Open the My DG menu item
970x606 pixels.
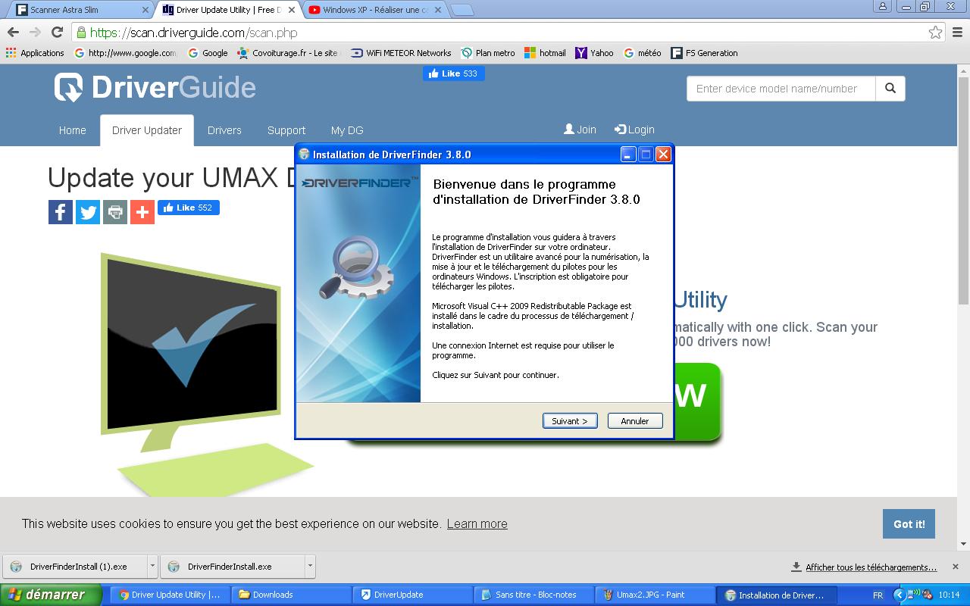point(347,130)
